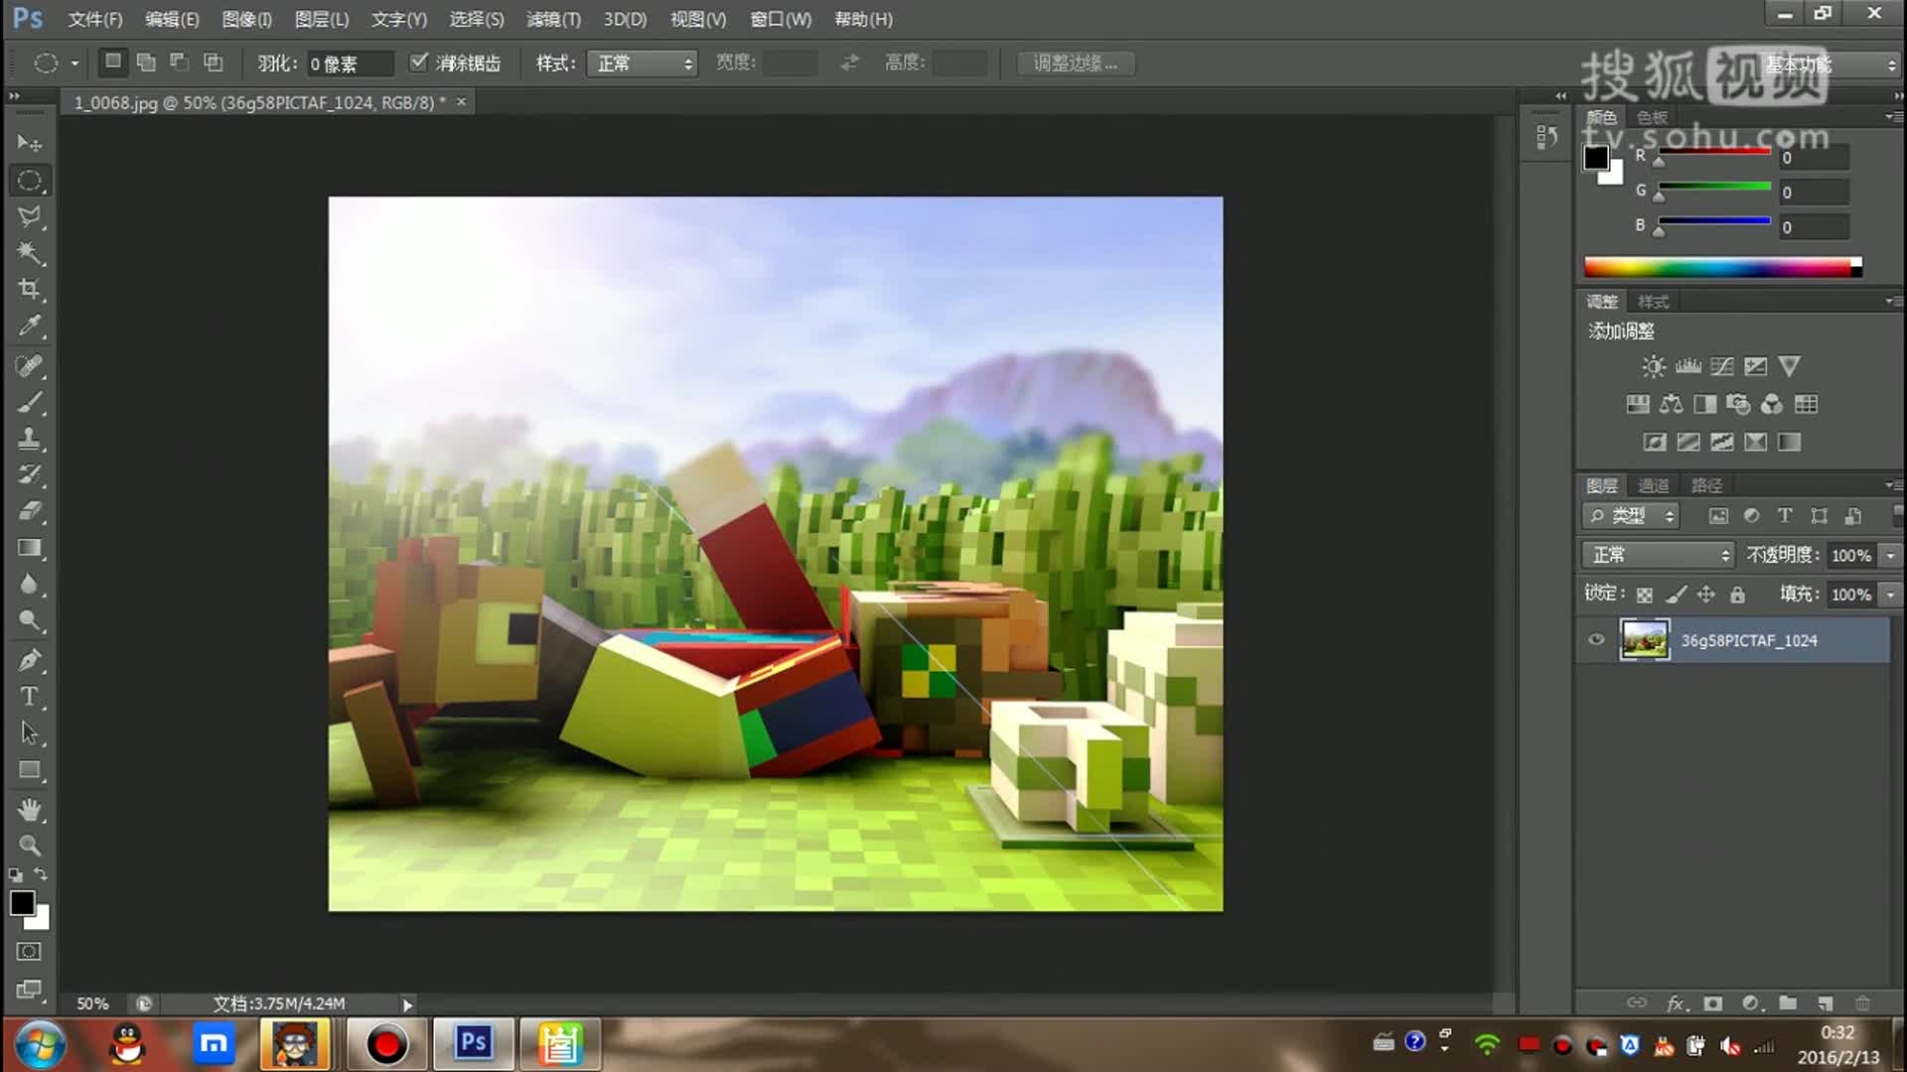Select the Brush tool
1907x1072 pixels.
(29, 403)
